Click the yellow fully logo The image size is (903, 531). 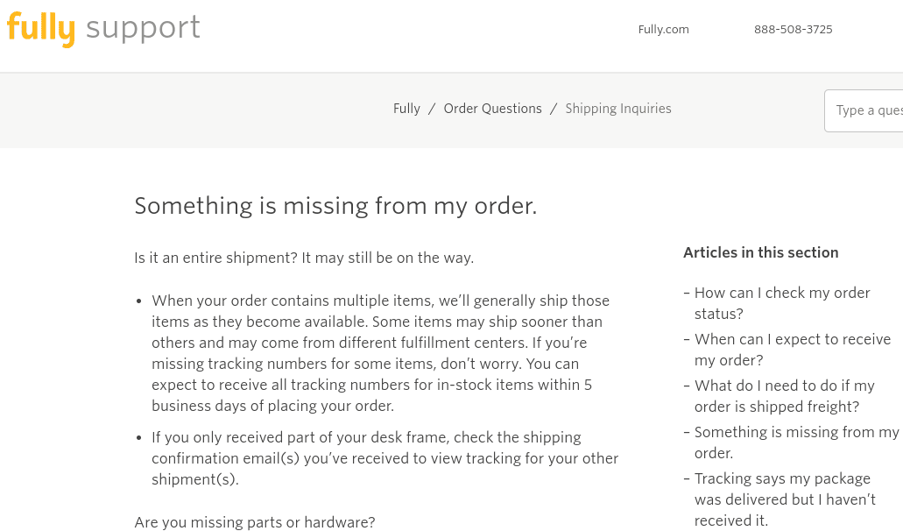tap(41, 28)
